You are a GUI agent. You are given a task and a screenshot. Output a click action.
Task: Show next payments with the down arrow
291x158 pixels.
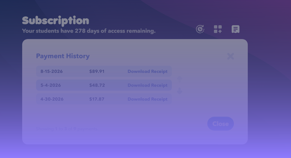pos(179,91)
